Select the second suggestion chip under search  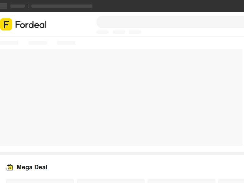[x=119, y=32]
